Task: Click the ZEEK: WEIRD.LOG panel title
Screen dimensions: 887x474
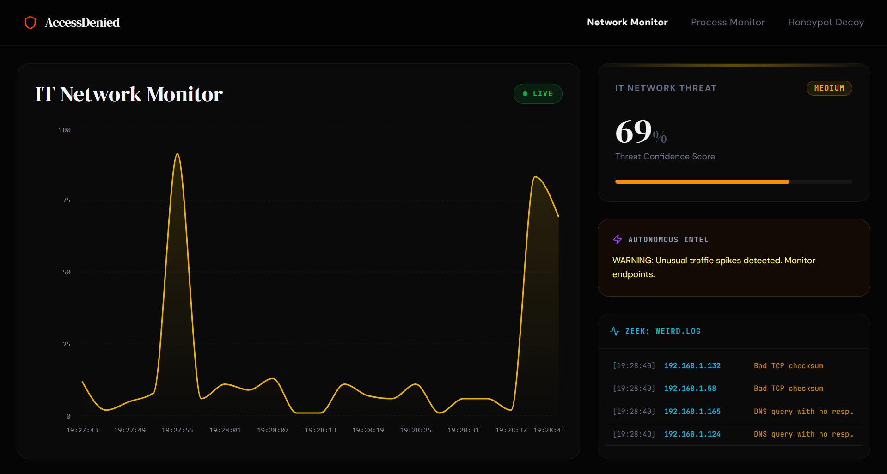Action: [663, 331]
